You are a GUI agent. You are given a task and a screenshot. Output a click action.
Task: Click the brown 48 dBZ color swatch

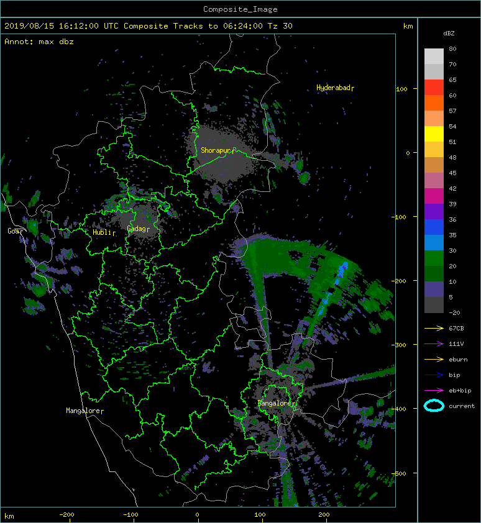pos(434,165)
